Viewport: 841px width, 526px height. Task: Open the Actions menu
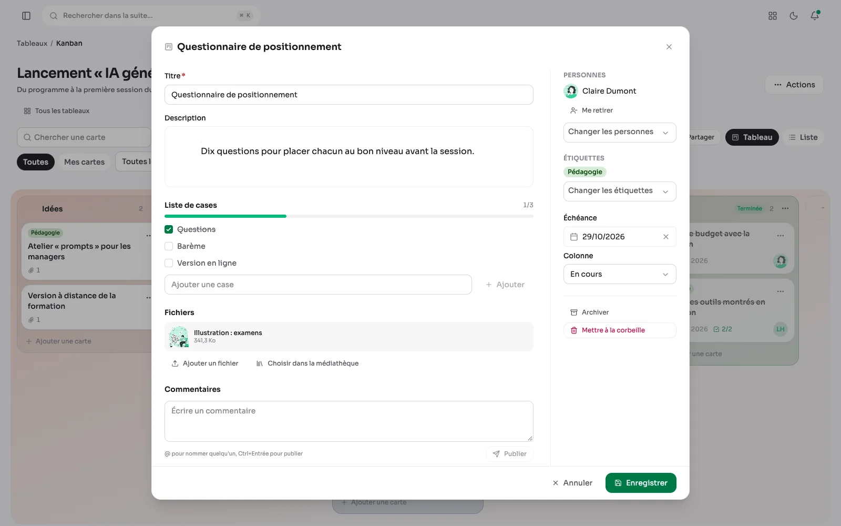[794, 85]
